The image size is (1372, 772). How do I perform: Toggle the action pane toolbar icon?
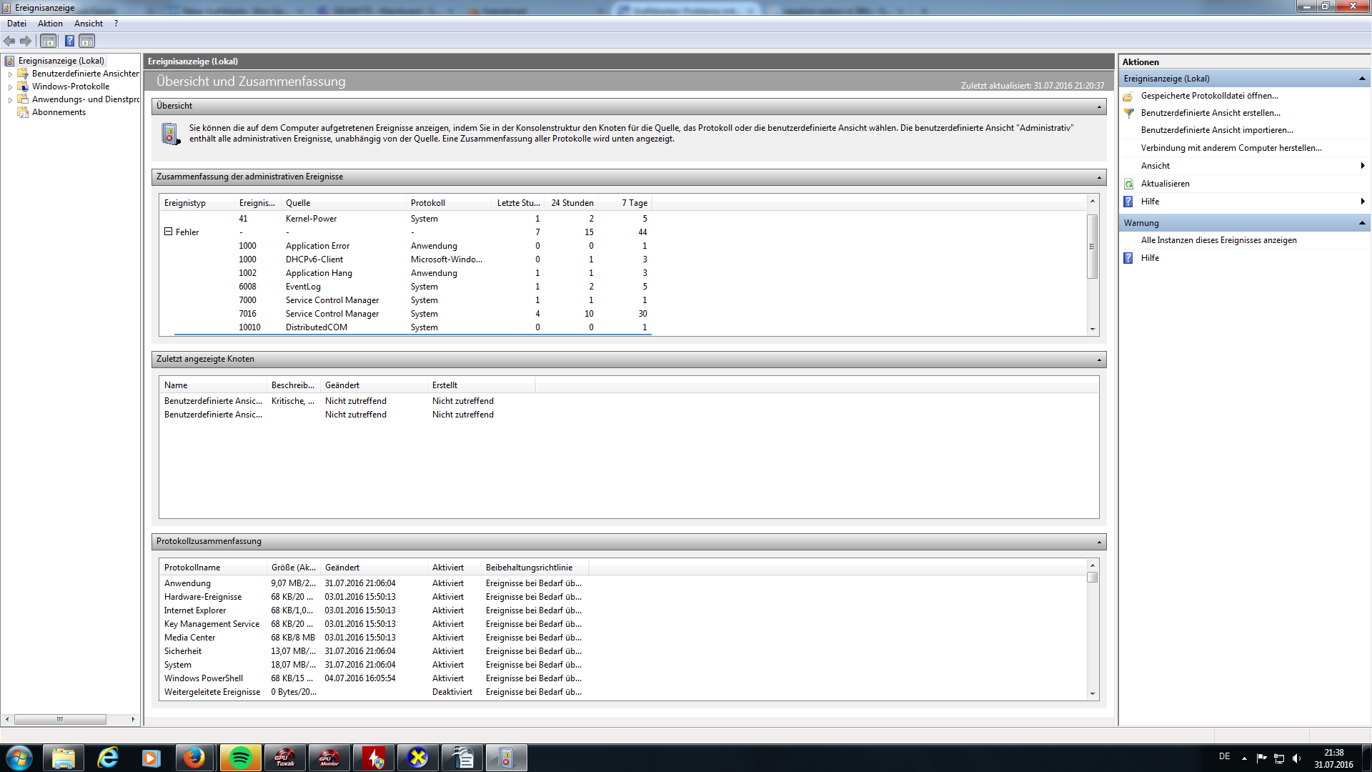[87, 41]
